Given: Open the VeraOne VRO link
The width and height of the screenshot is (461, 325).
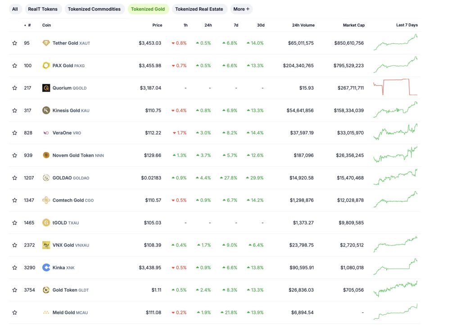Looking at the screenshot, I should 67,133.
